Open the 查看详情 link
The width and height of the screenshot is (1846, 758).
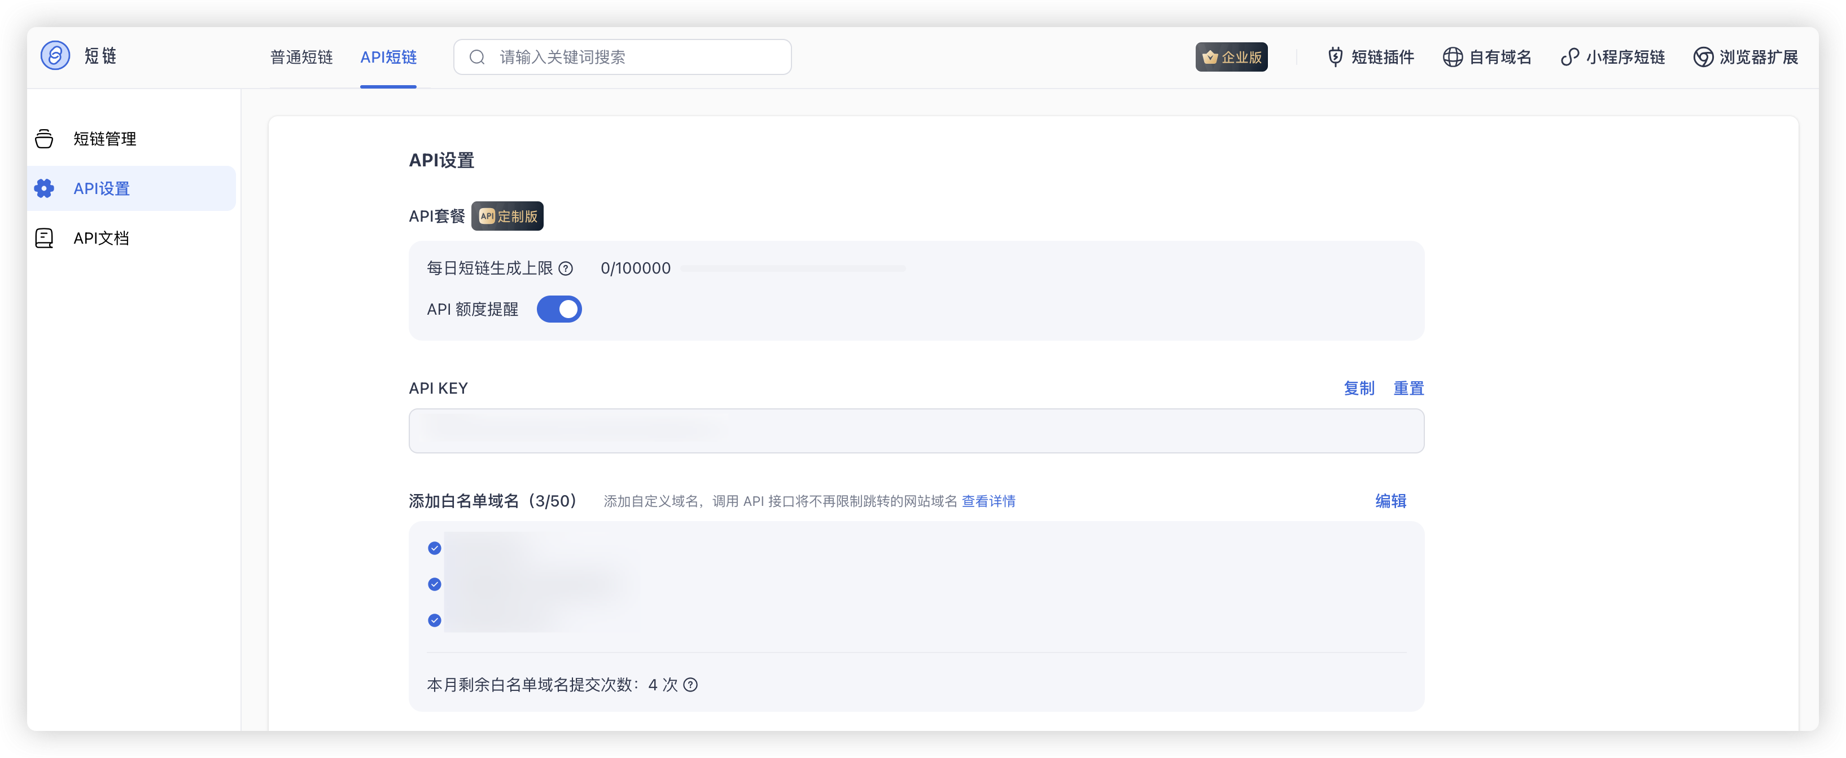point(989,501)
